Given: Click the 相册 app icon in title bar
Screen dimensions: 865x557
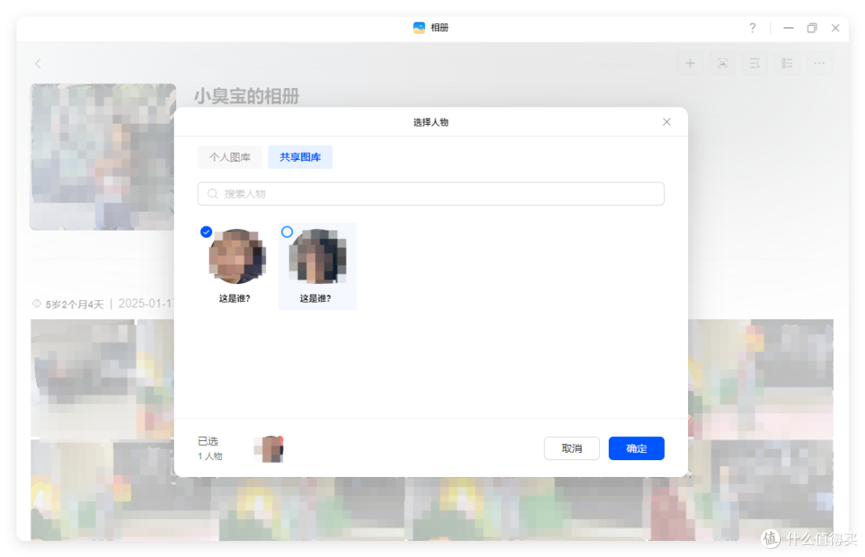Looking at the screenshot, I should pyautogui.click(x=419, y=27).
